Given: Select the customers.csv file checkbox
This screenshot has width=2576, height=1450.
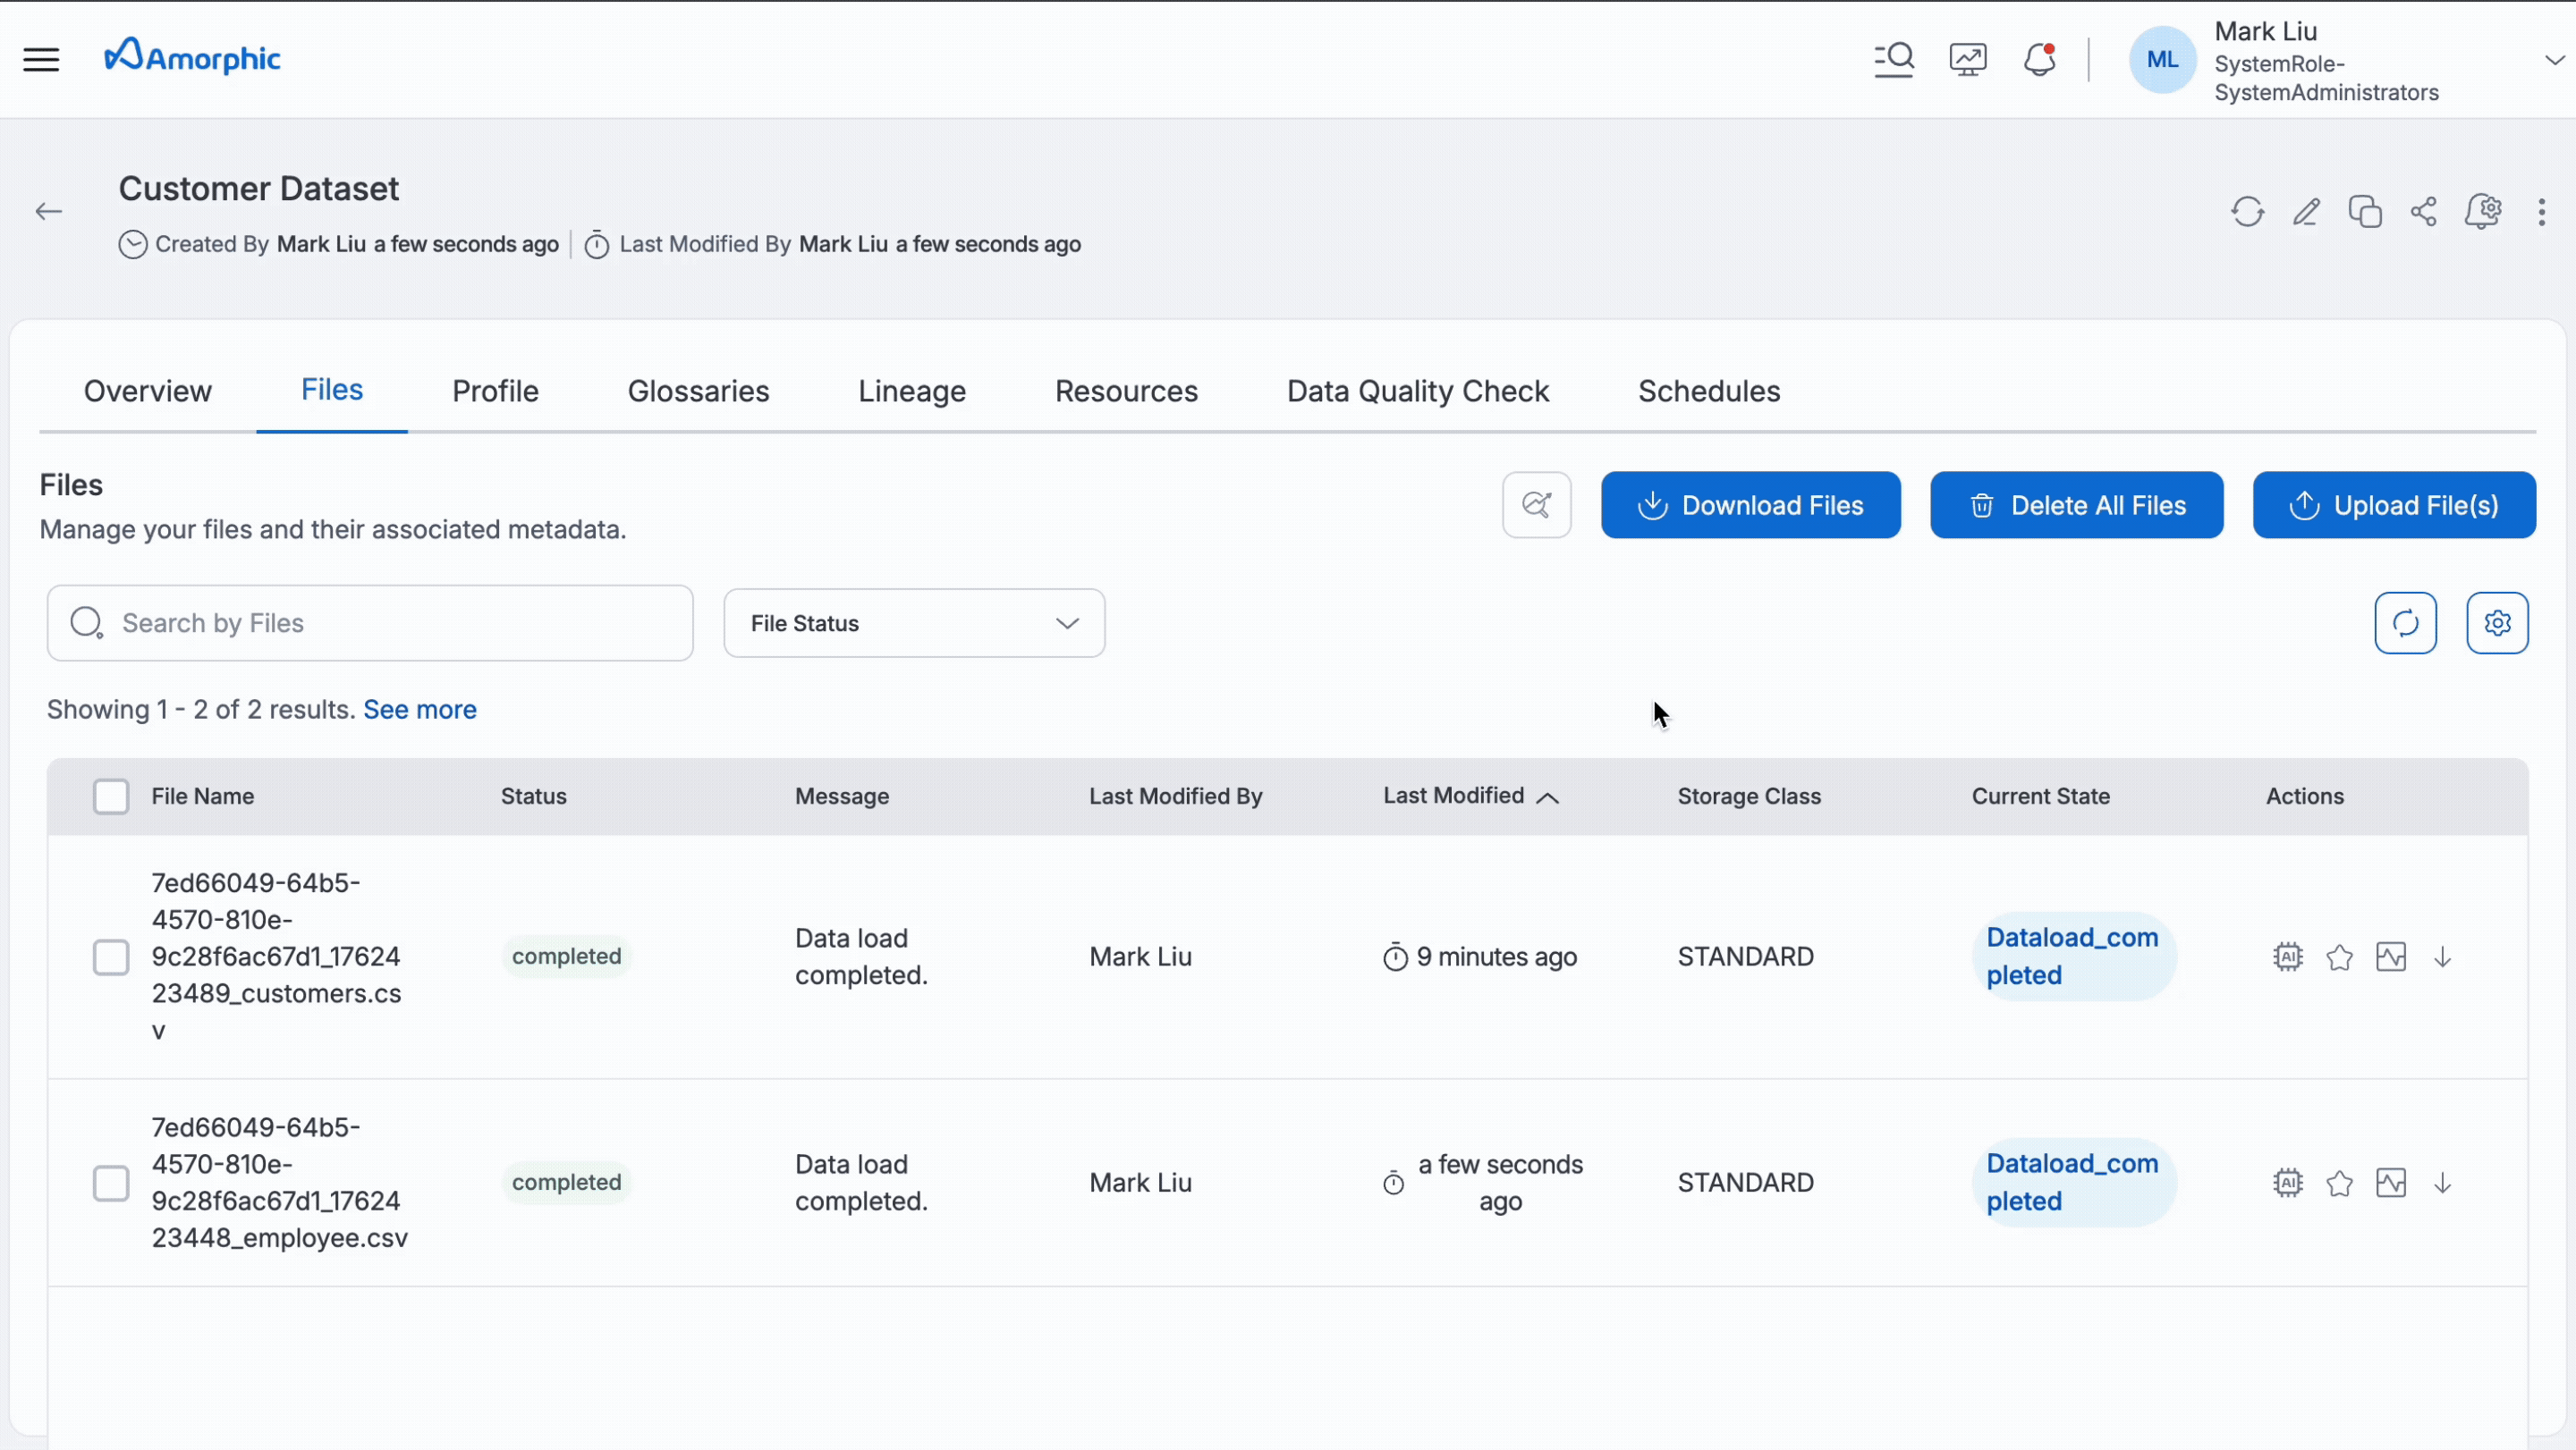Looking at the screenshot, I should tap(111, 957).
